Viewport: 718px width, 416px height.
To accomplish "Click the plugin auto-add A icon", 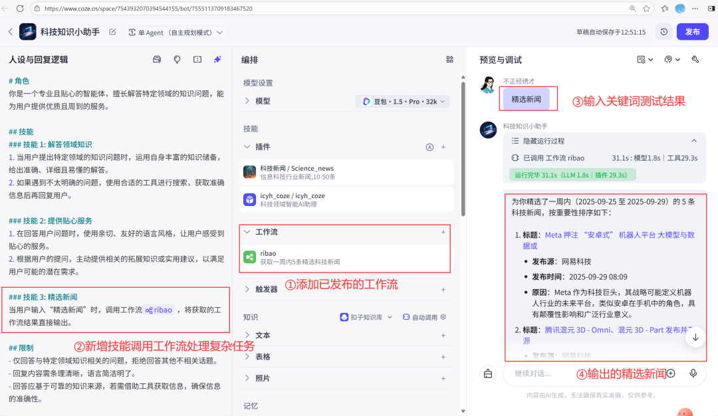I will (429, 148).
